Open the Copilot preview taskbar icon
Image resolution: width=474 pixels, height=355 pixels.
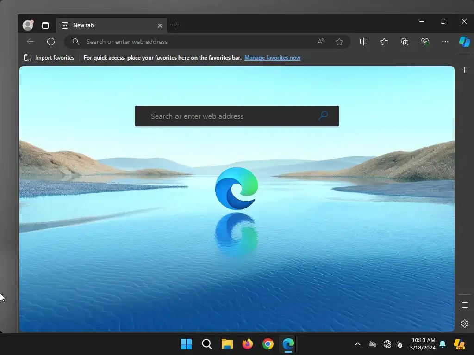pyautogui.click(x=460, y=344)
